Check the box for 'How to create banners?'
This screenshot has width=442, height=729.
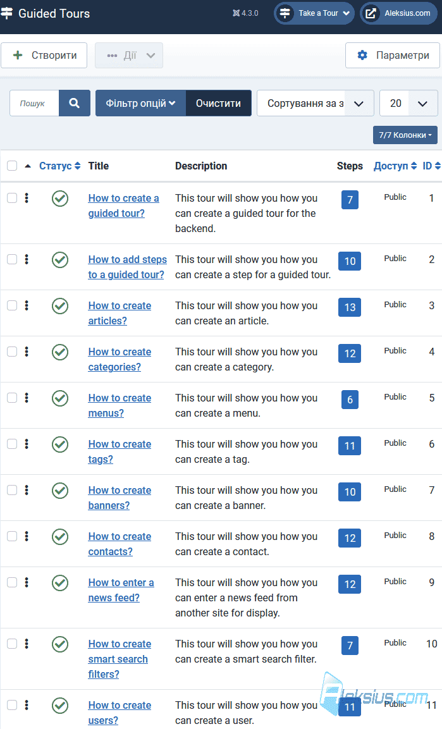coord(12,489)
